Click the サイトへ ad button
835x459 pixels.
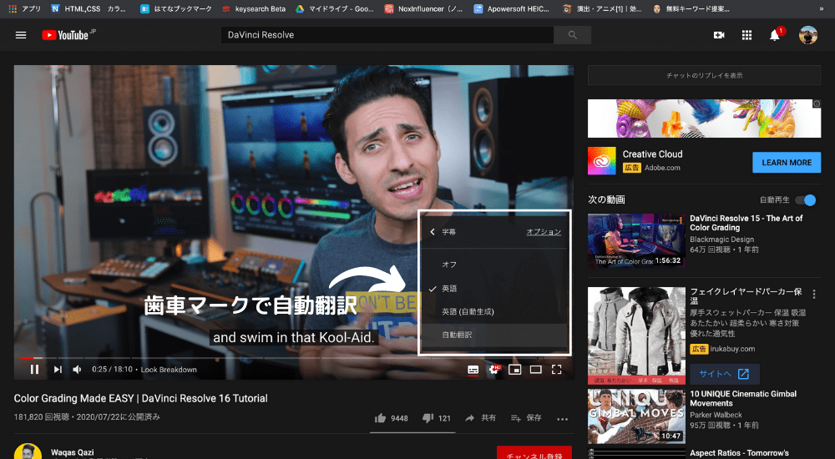[x=724, y=374]
